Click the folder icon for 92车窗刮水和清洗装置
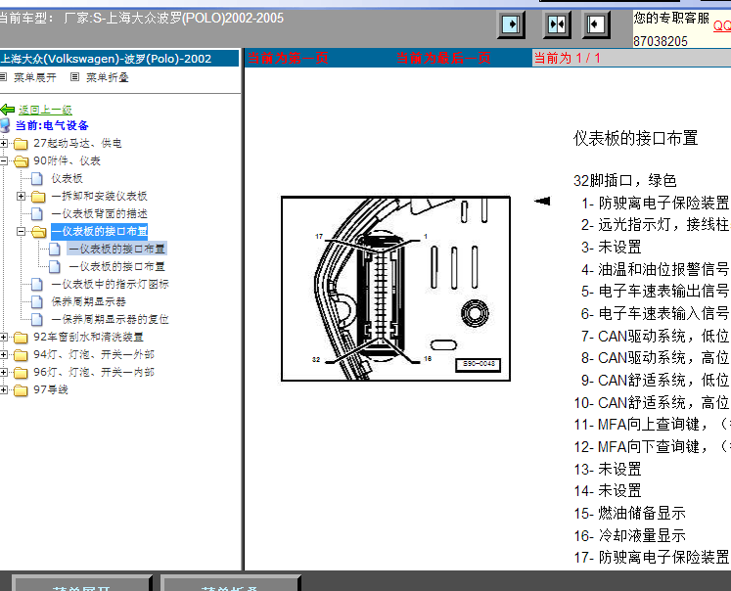The image size is (731, 591). pos(21,338)
